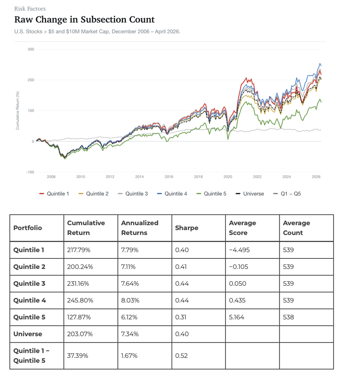Toggle Quintile 4 legend entry
Viewport: 343px width, 374px height.
click(x=172, y=194)
